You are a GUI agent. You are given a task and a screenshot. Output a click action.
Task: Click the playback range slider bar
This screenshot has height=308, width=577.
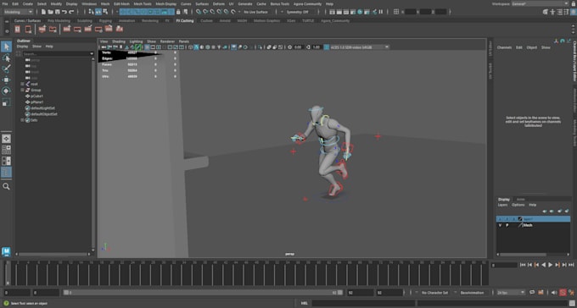203,293
